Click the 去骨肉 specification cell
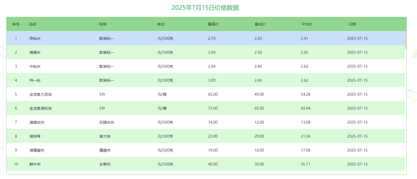The width and height of the screenshot is (417, 179). tap(105, 164)
